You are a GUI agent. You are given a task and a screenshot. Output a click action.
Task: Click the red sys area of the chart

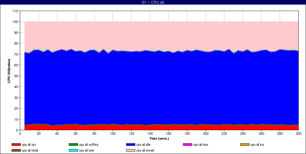[161, 127]
